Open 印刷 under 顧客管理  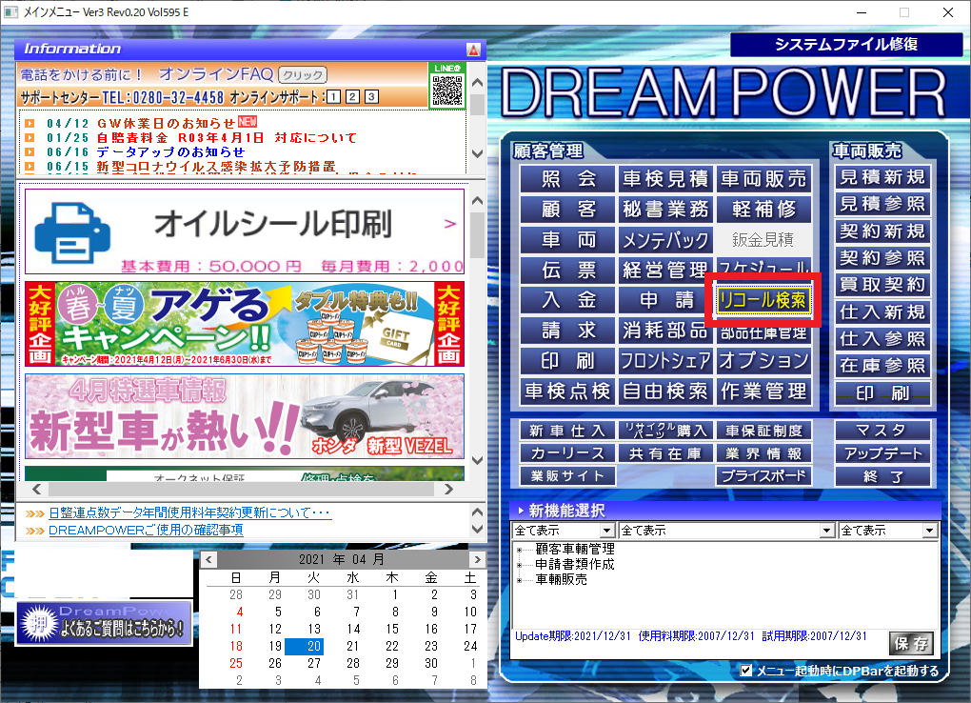pyautogui.click(x=568, y=361)
